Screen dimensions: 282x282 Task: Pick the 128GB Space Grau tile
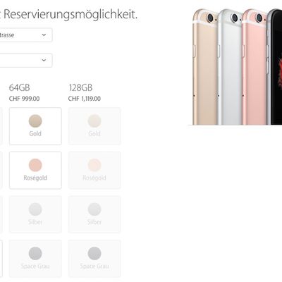[94, 259]
